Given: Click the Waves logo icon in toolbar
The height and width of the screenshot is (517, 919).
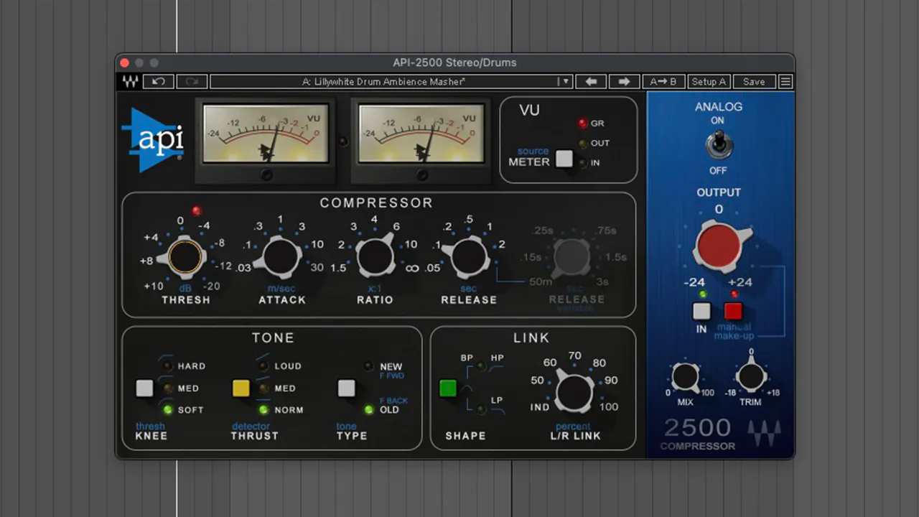Looking at the screenshot, I should (130, 82).
